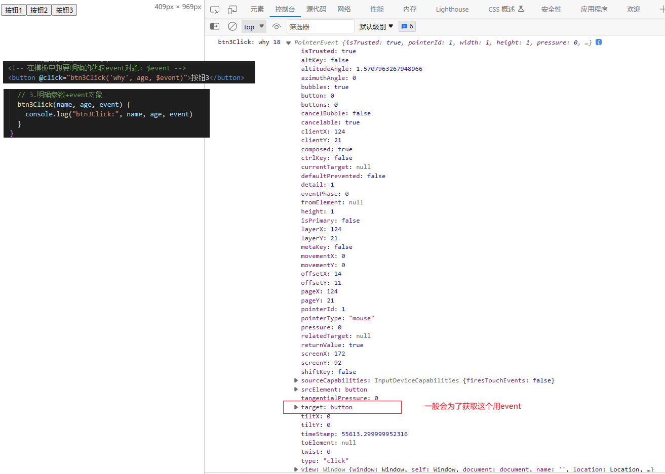Select the pointerType: "mouse" row
The image size is (665, 474).
338,318
